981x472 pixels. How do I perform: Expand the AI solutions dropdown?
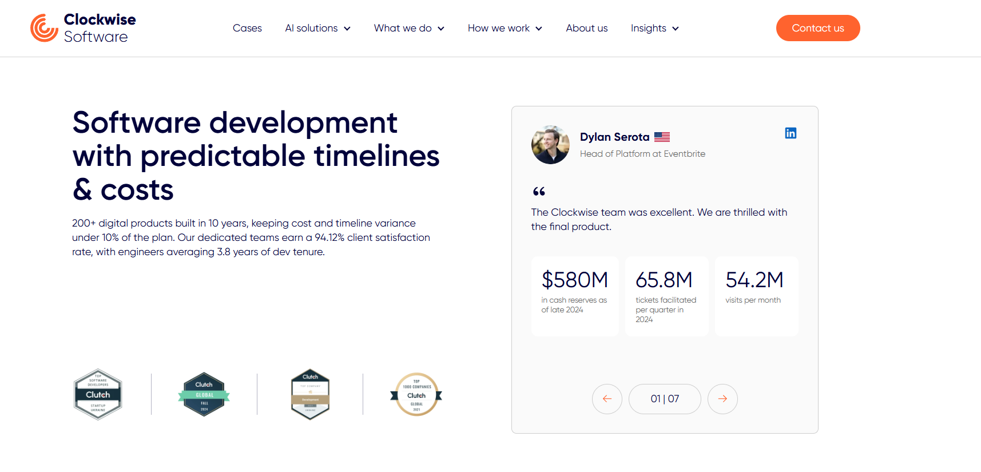(x=318, y=28)
